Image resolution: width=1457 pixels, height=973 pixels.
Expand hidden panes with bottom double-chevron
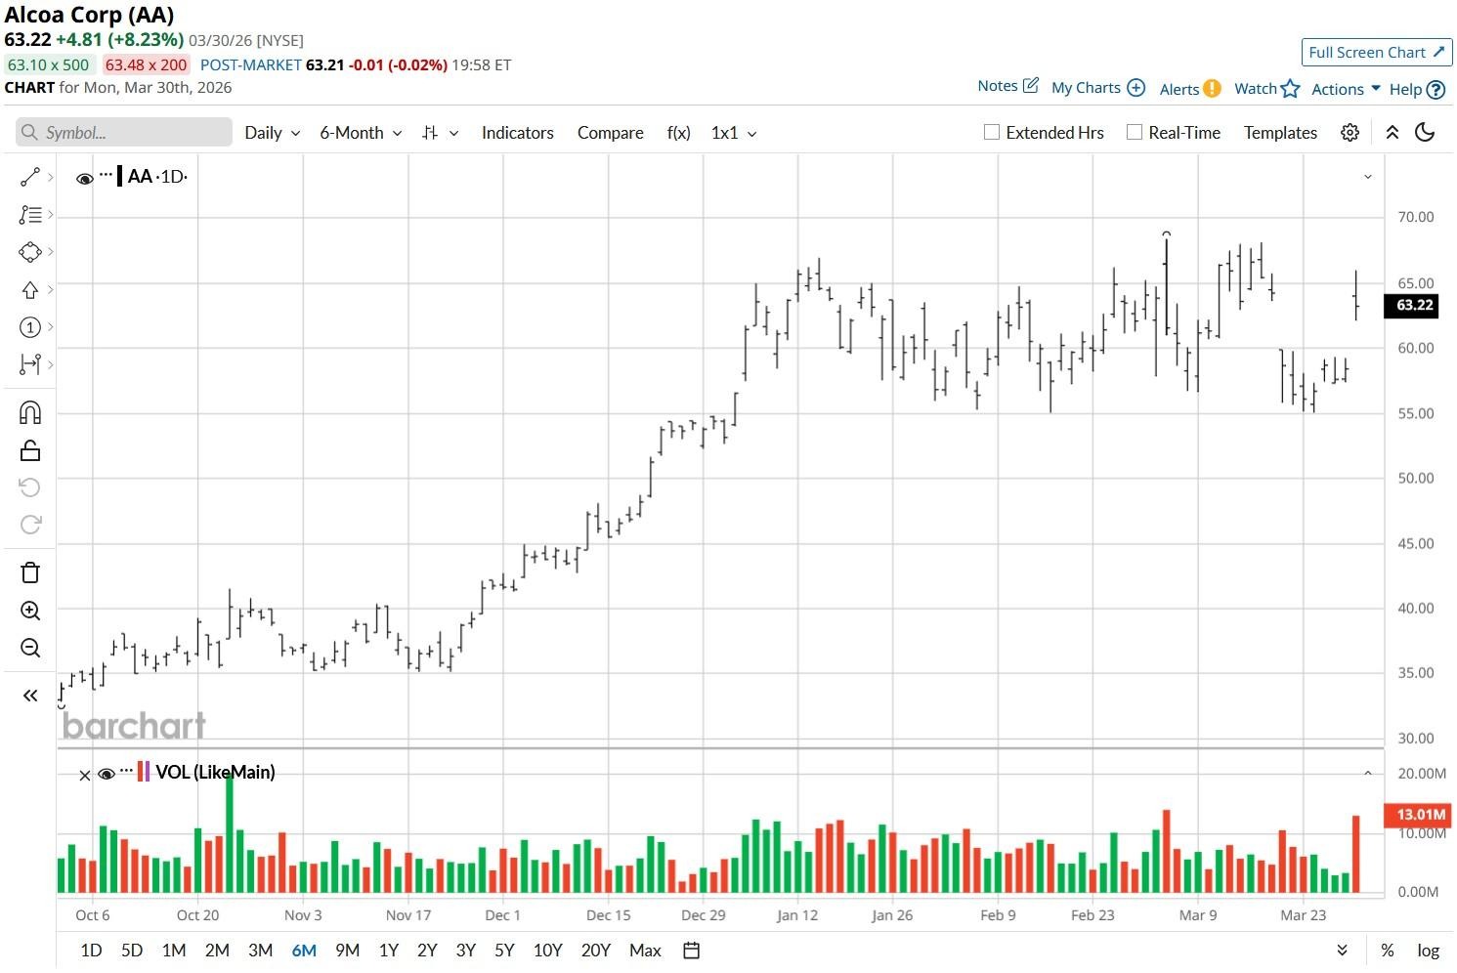click(1342, 951)
